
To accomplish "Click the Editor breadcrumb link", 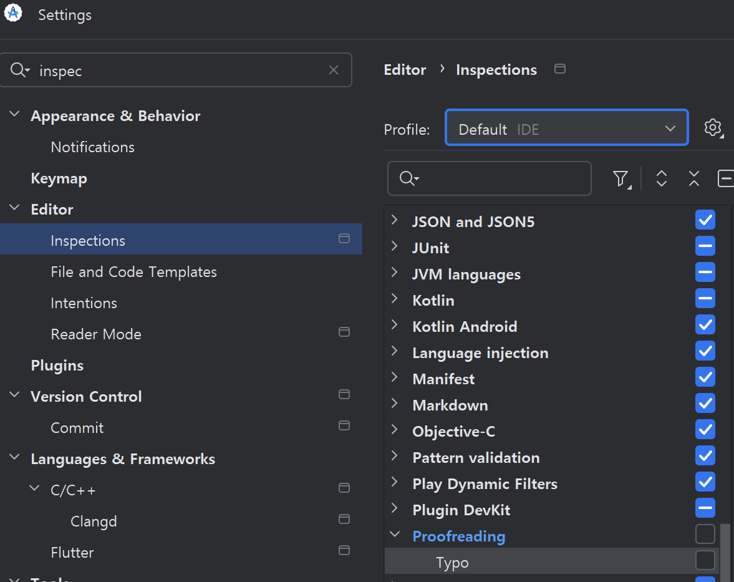I will point(405,70).
